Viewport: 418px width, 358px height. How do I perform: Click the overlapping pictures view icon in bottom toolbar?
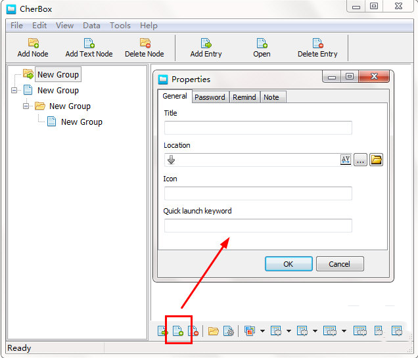[250, 331]
